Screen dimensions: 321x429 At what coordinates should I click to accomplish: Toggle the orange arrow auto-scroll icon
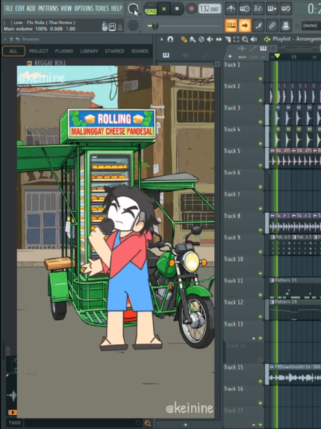coord(245,26)
